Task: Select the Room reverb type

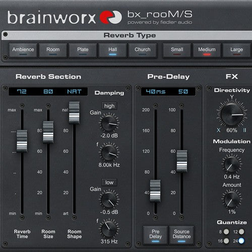Action: 53,50
